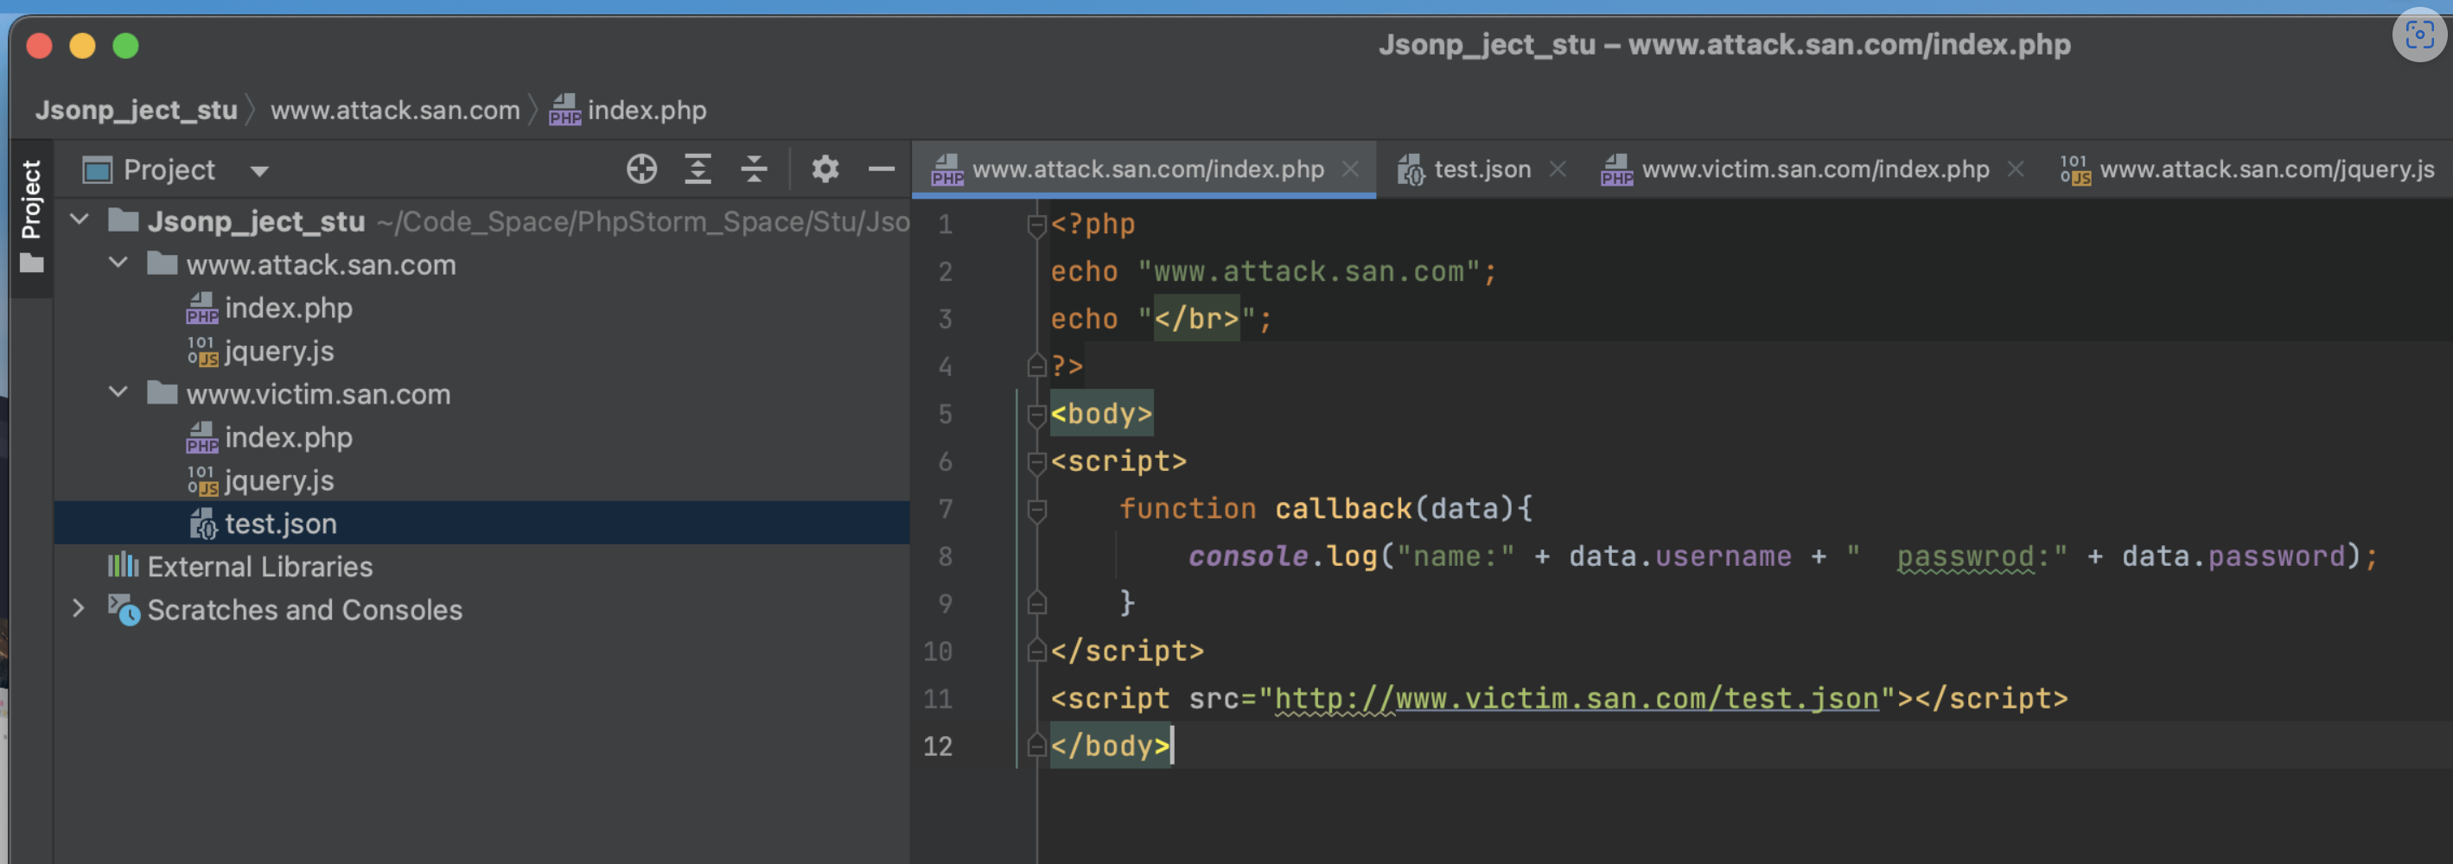2453x864 pixels.
Task: Click the "www.attack.san.com" echo string
Action: tap(1309, 272)
